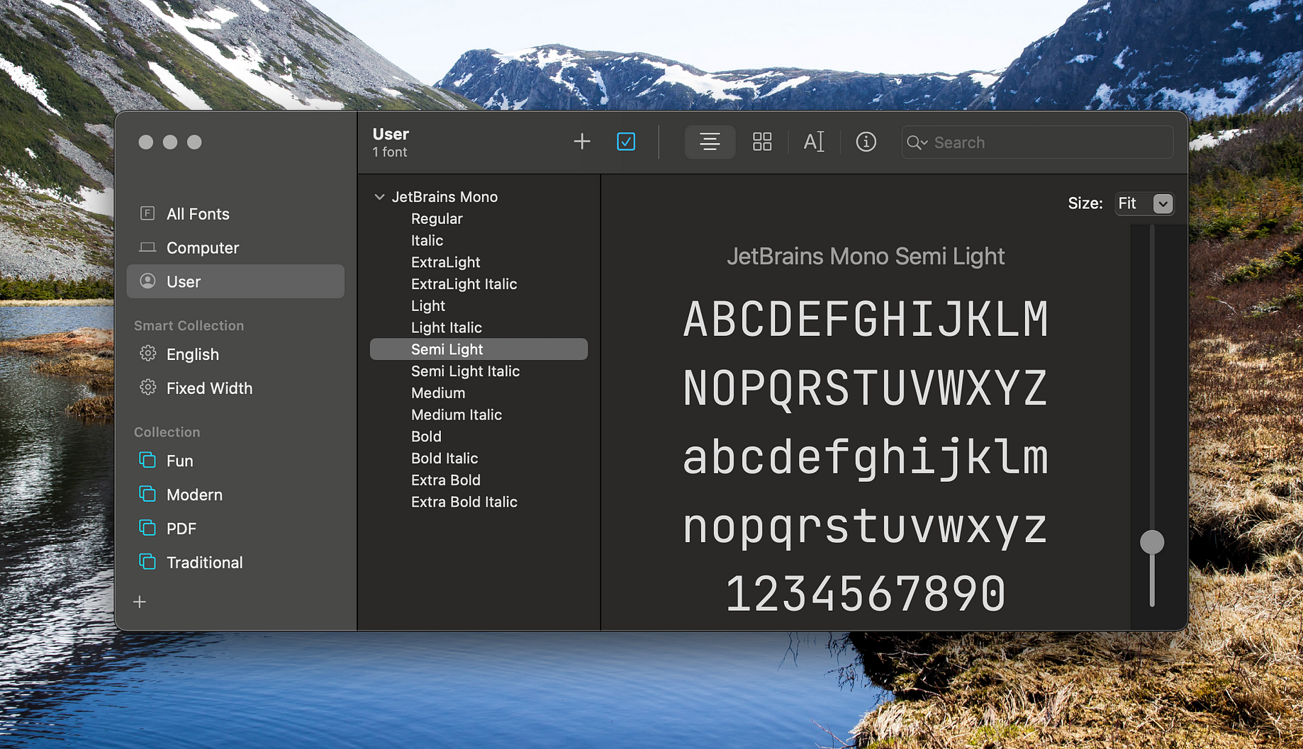Image resolution: width=1303 pixels, height=749 pixels.
Task: Click the English gear icon
Action: click(x=147, y=353)
